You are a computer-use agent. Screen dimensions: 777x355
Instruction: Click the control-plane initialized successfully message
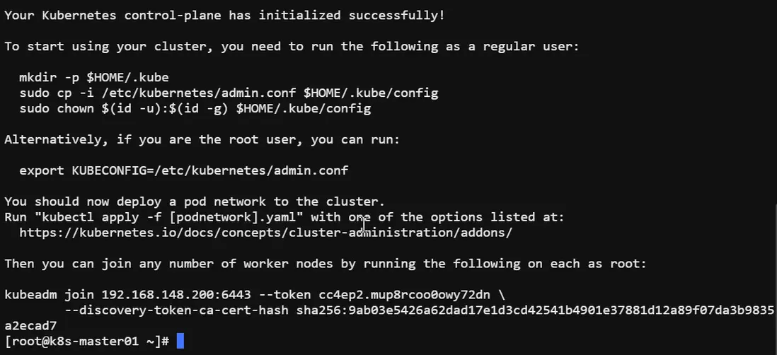coord(224,15)
